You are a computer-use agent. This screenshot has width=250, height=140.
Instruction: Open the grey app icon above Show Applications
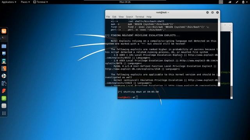click(x=4, y=106)
